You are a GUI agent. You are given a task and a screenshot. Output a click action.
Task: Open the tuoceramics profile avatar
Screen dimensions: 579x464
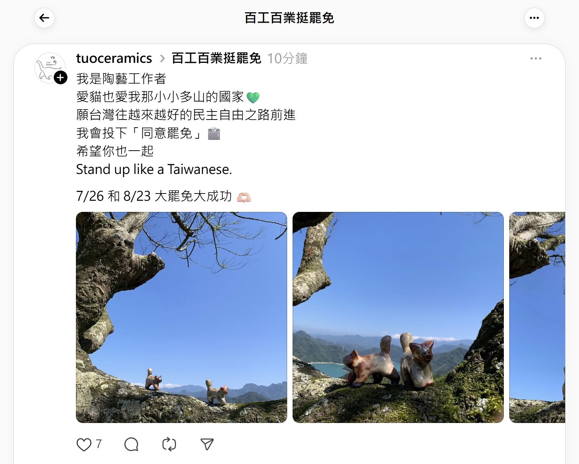click(x=50, y=68)
